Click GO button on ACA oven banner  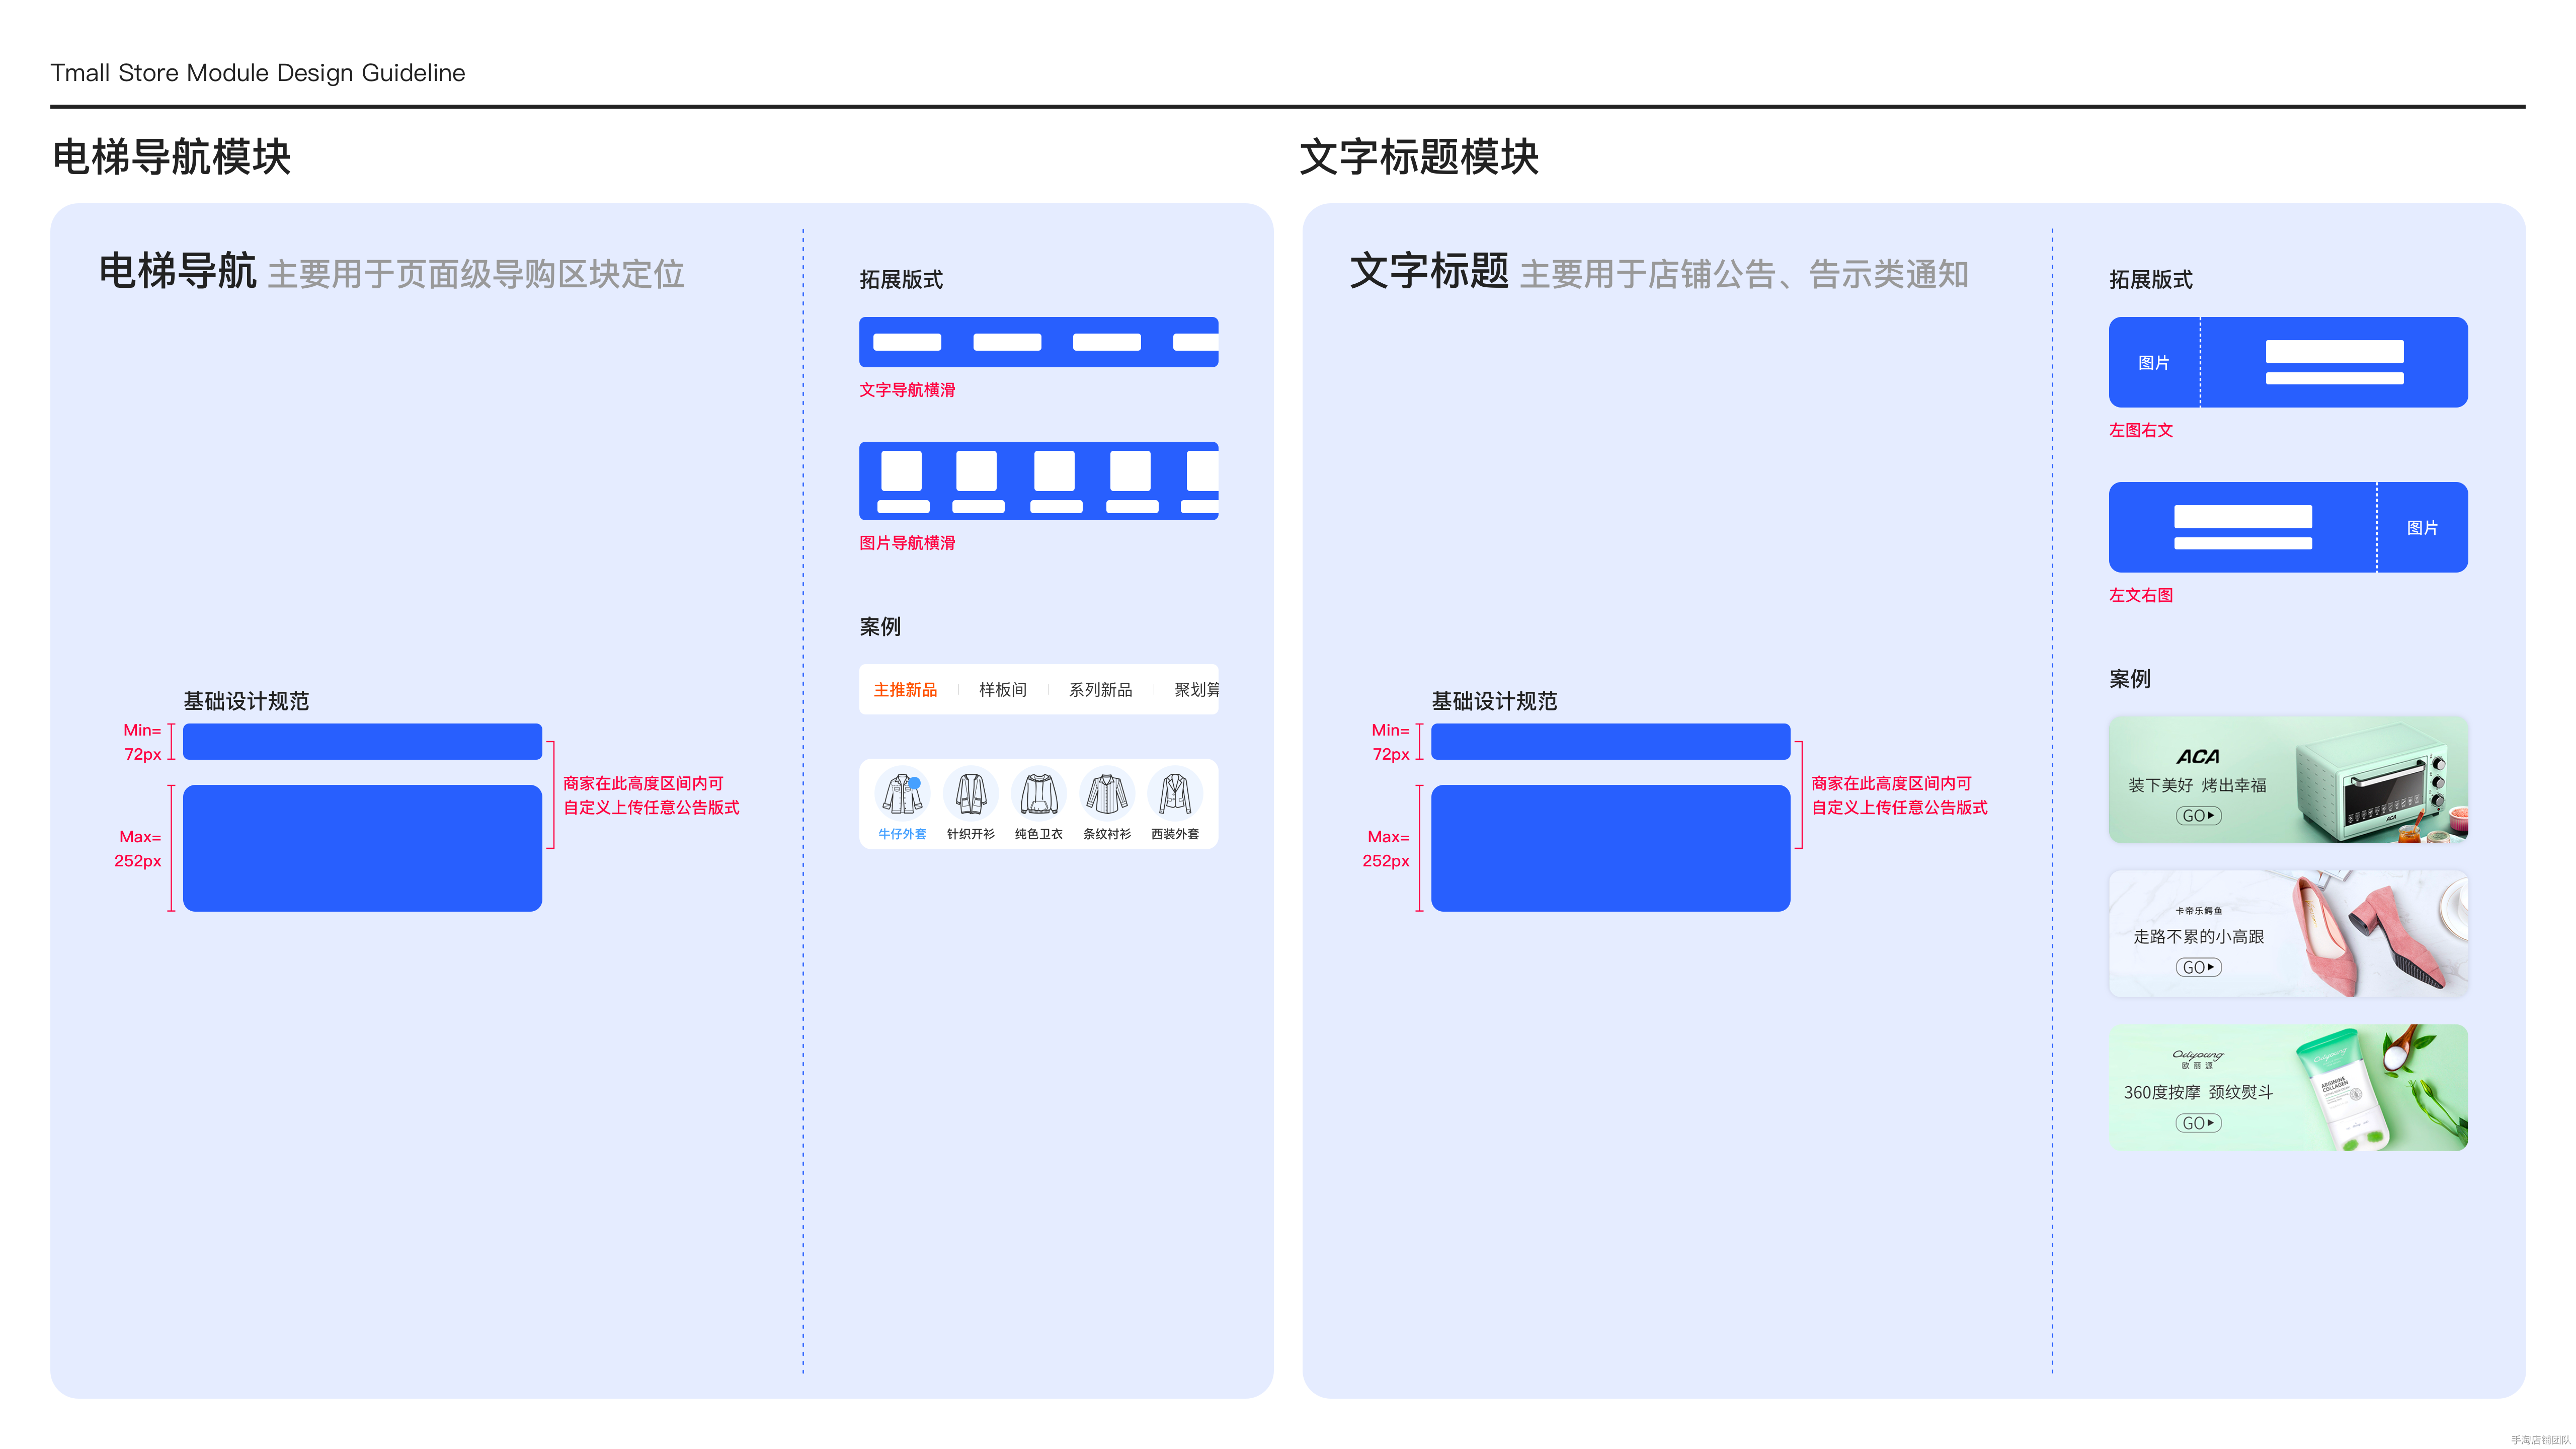[2198, 816]
